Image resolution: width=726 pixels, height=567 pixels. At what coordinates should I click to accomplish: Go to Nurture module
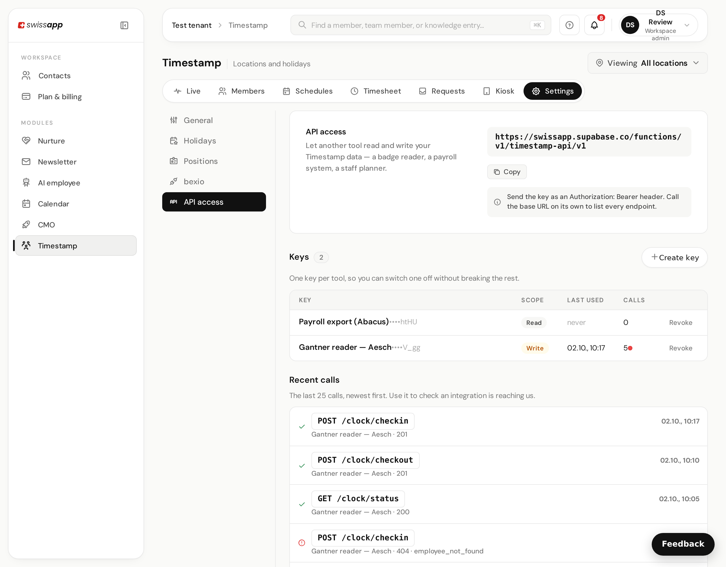pyautogui.click(x=76, y=141)
